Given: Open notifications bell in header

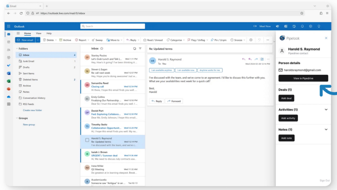Looking at the screenshot, I should pos(302,26).
